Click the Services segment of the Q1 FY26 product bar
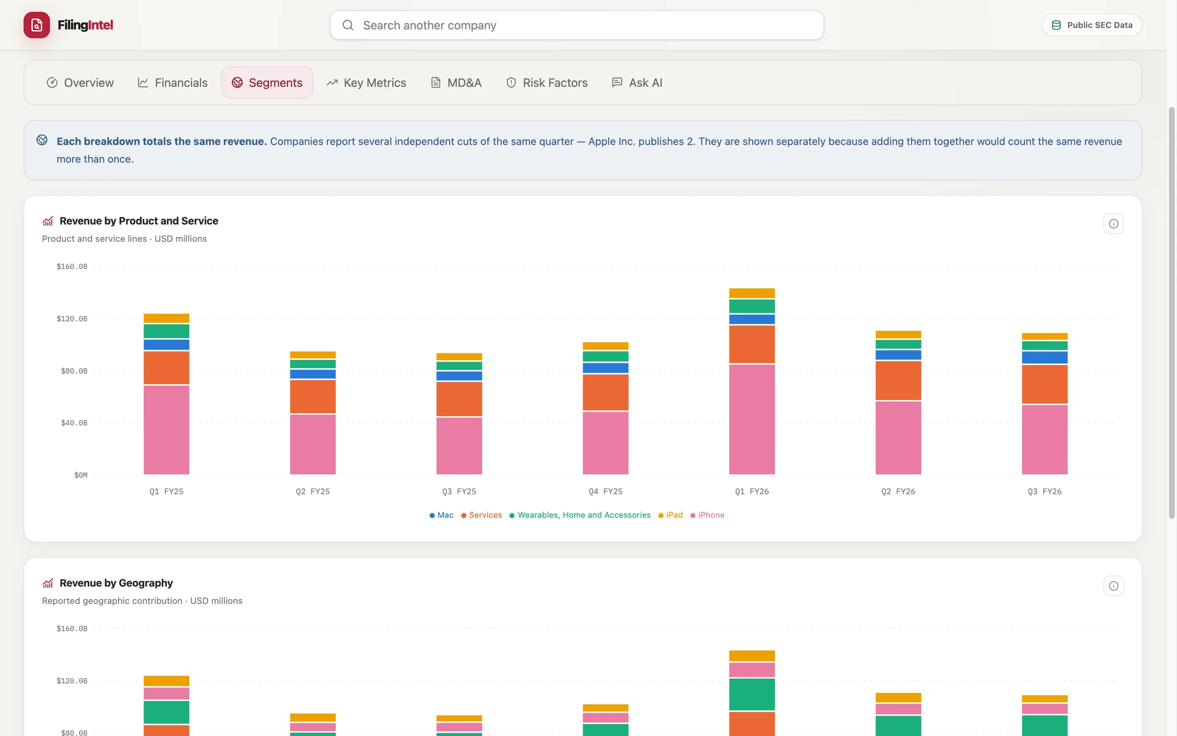This screenshot has height=736, width=1177. click(752, 344)
